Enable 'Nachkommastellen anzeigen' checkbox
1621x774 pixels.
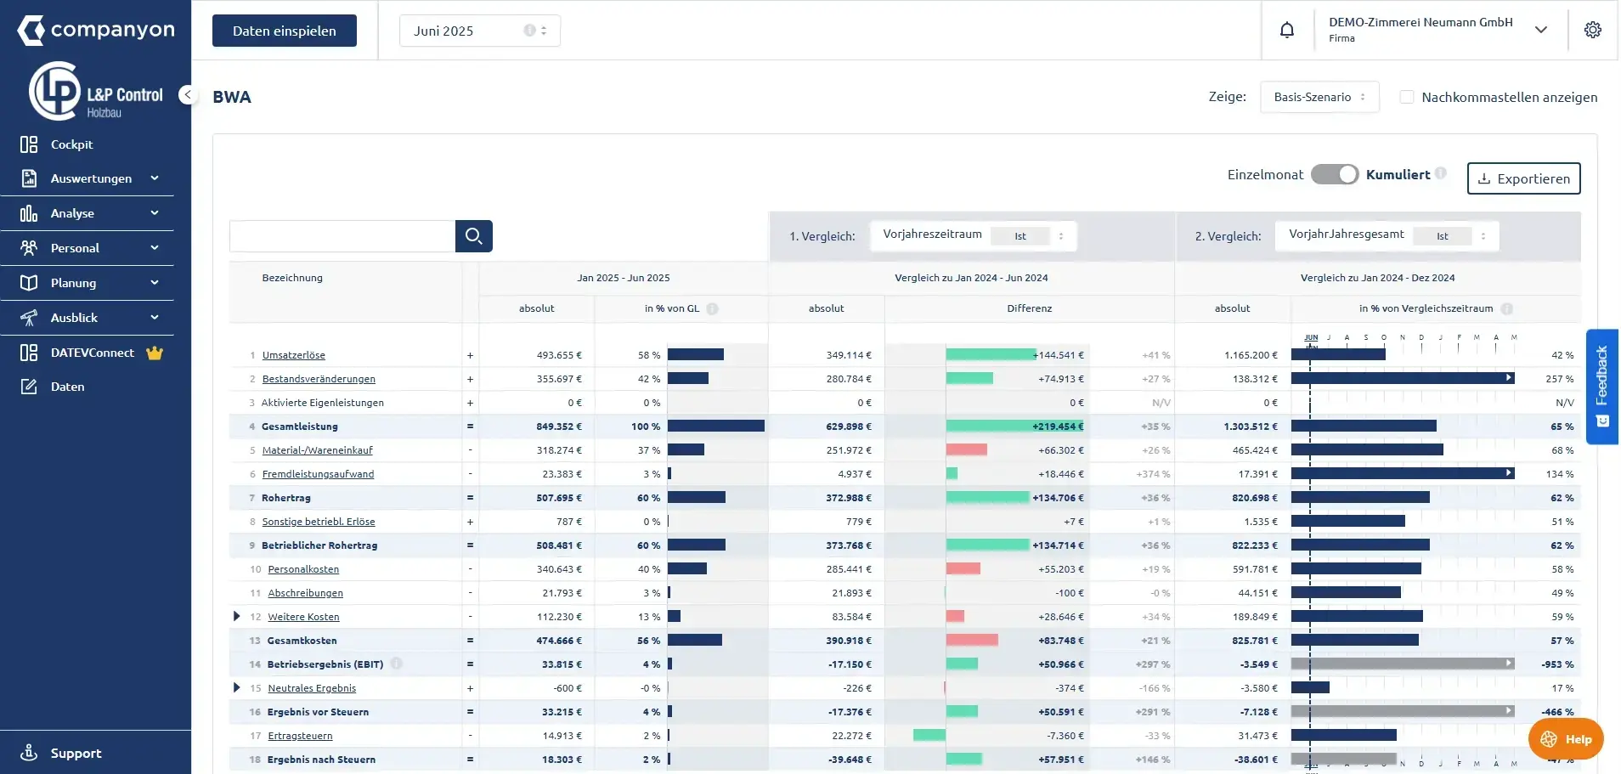coord(1407,97)
